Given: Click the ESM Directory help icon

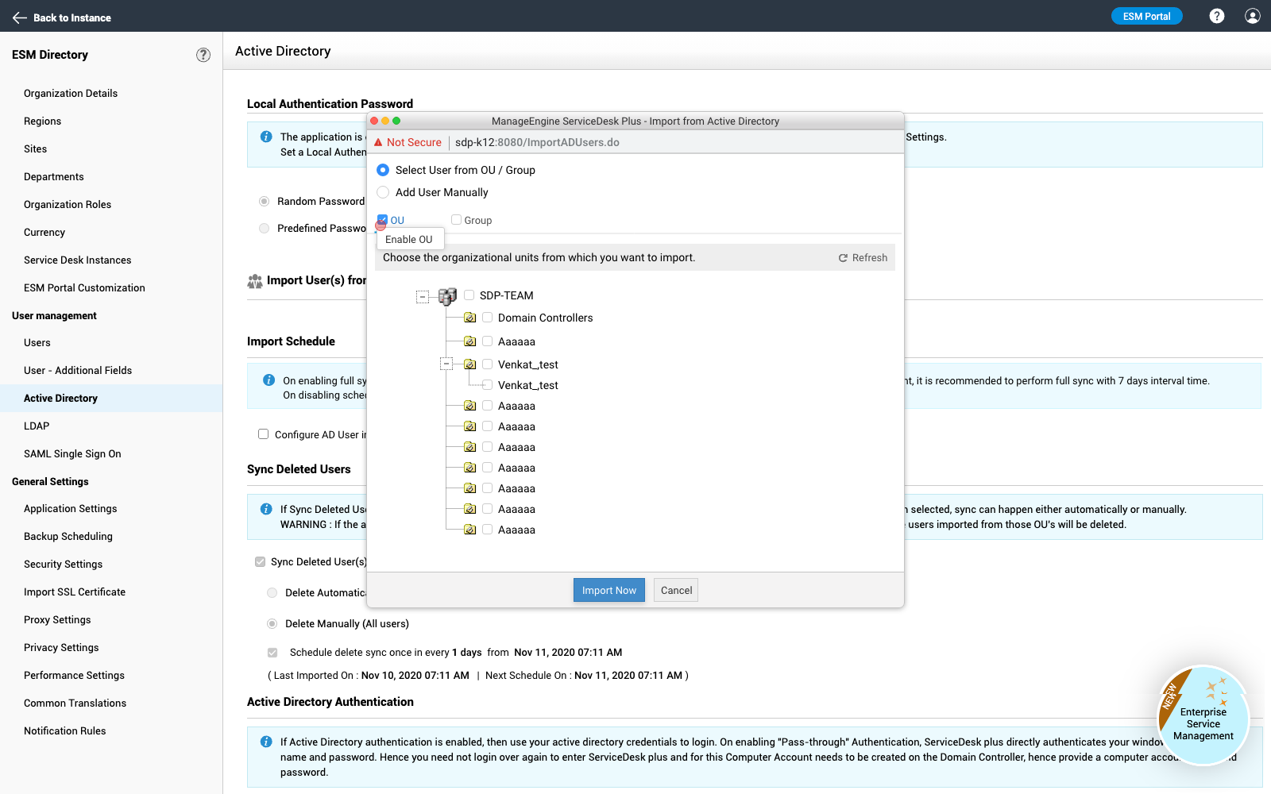Looking at the screenshot, I should coord(203,55).
